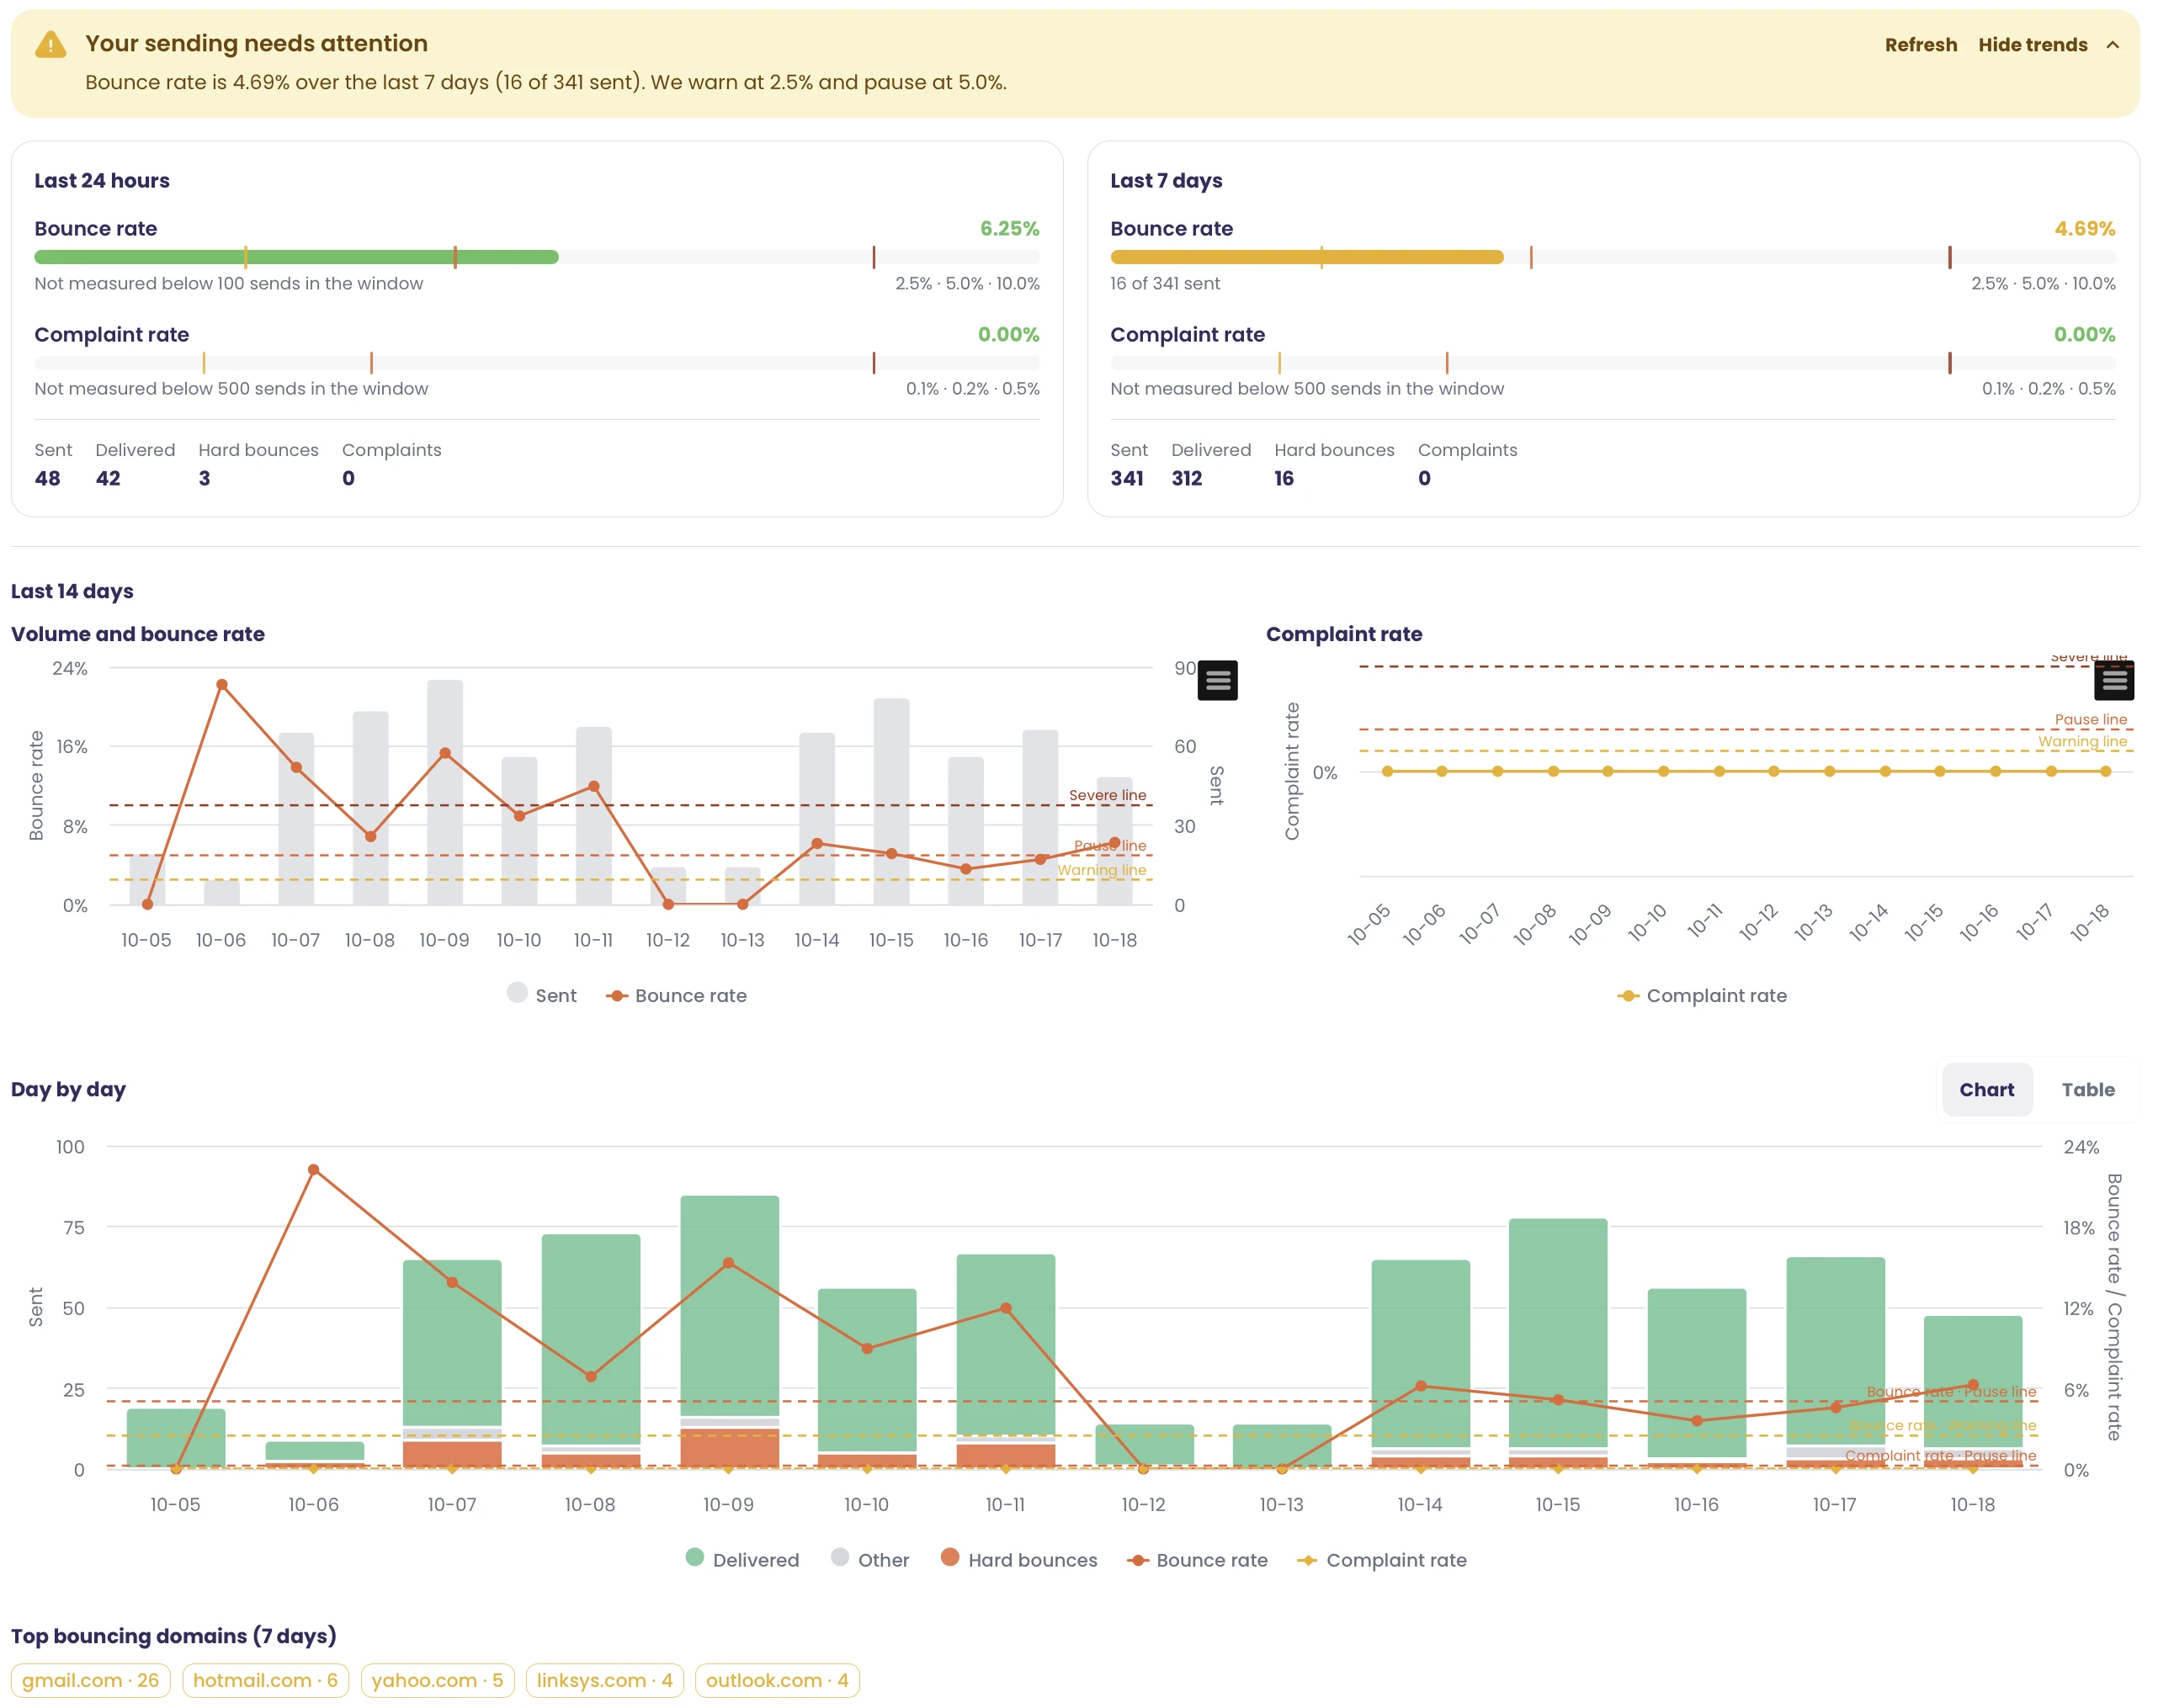Click the hotmail.com · 6 domain chip
Screen dimensions: 2158x1708
coord(265,1680)
